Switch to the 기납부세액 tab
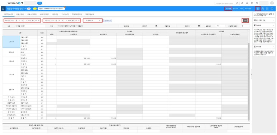The image size is (277, 135). pos(65,14)
